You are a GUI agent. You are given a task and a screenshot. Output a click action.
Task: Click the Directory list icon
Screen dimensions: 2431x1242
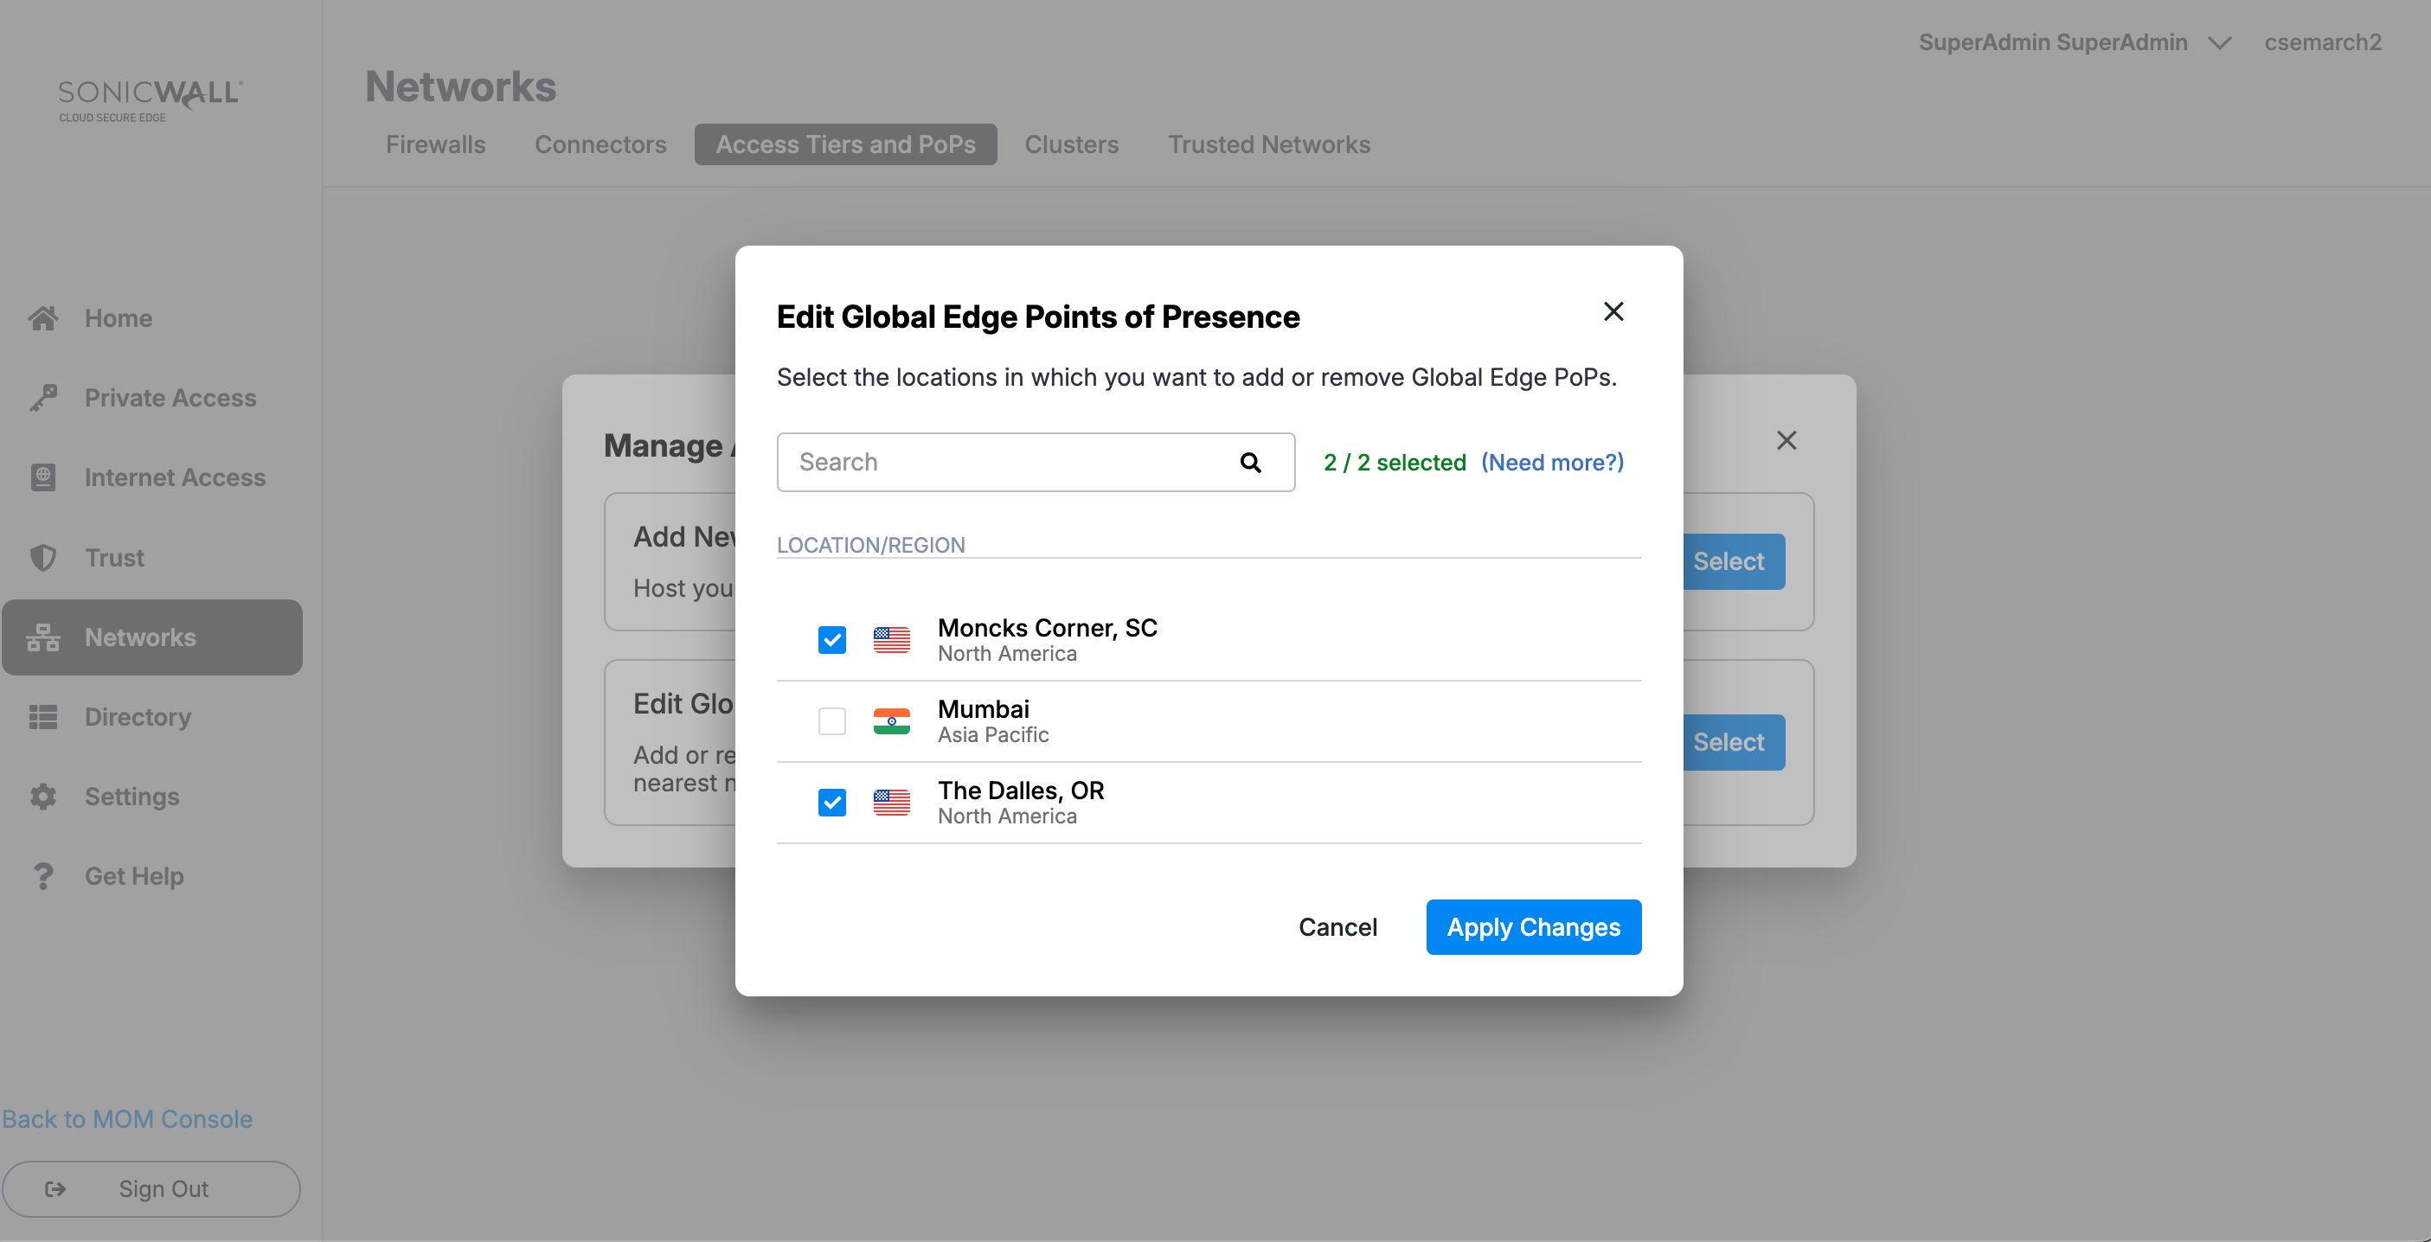(43, 717)
